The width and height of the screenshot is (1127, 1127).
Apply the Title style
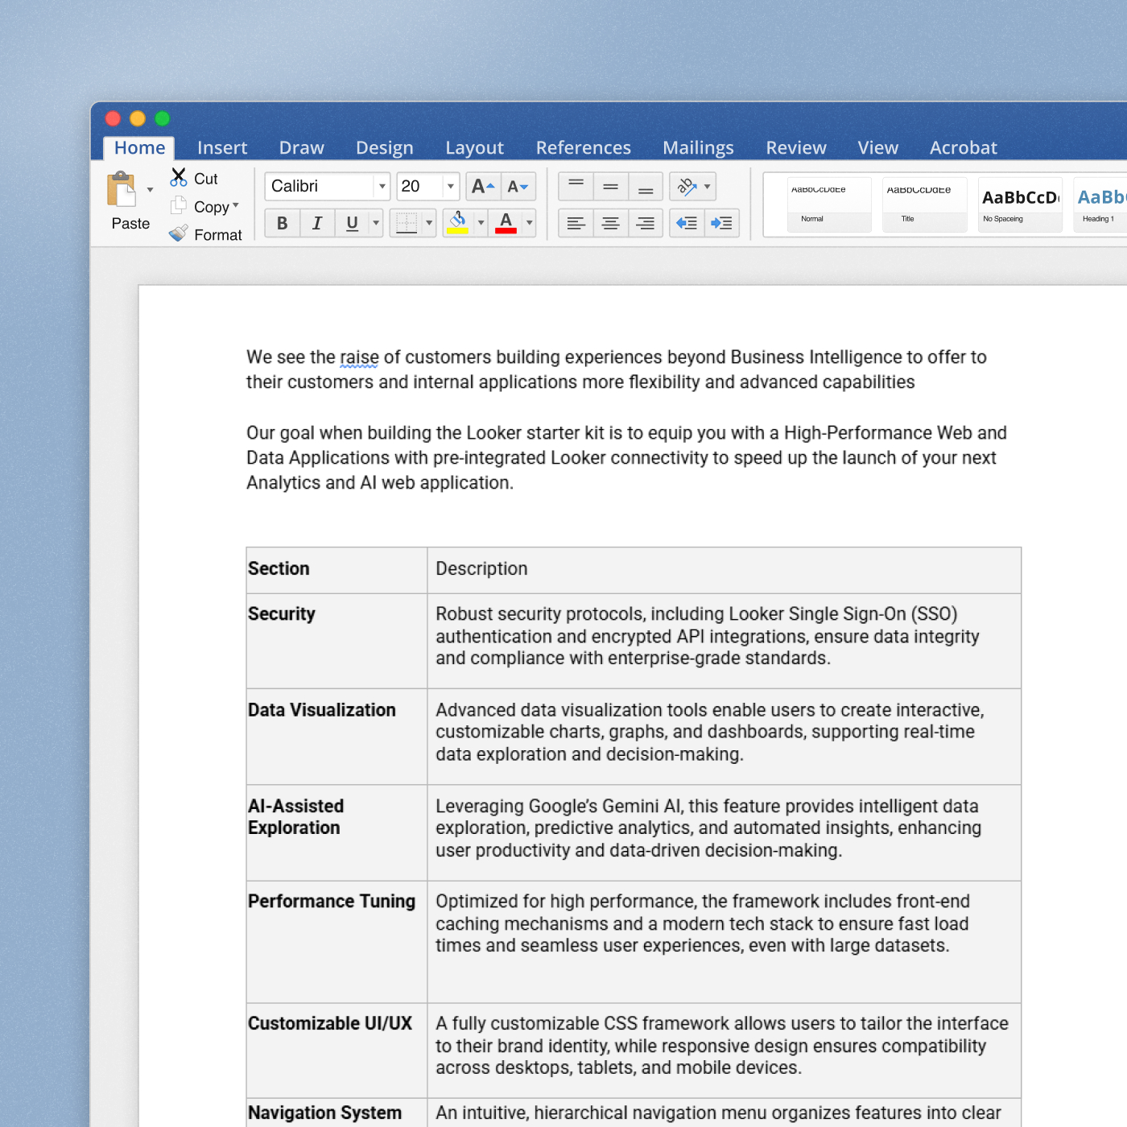point(924,205)
